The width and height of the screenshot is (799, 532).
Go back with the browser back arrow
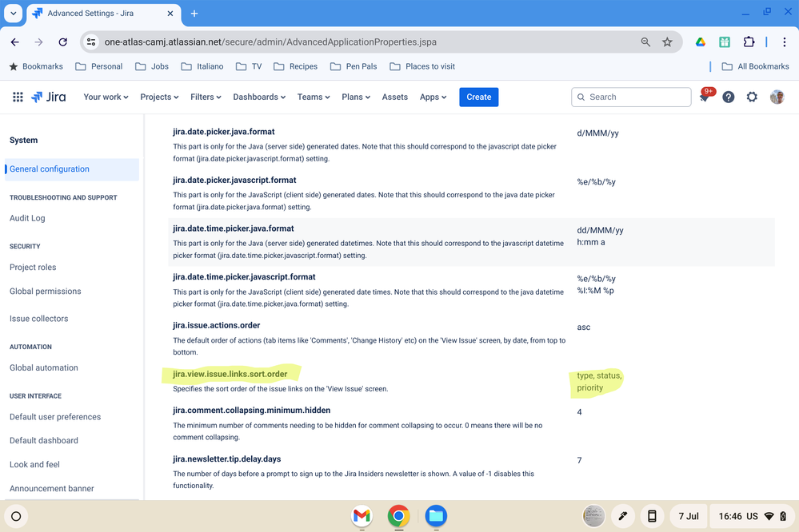click(x=14, y=42)
